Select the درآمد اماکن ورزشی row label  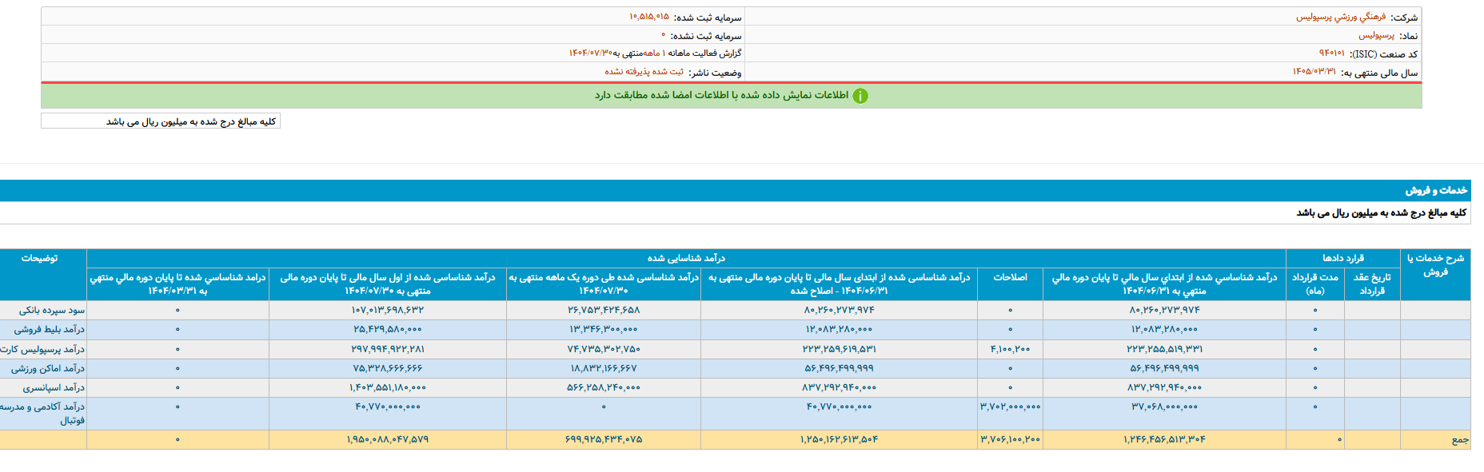coord(47,368)
